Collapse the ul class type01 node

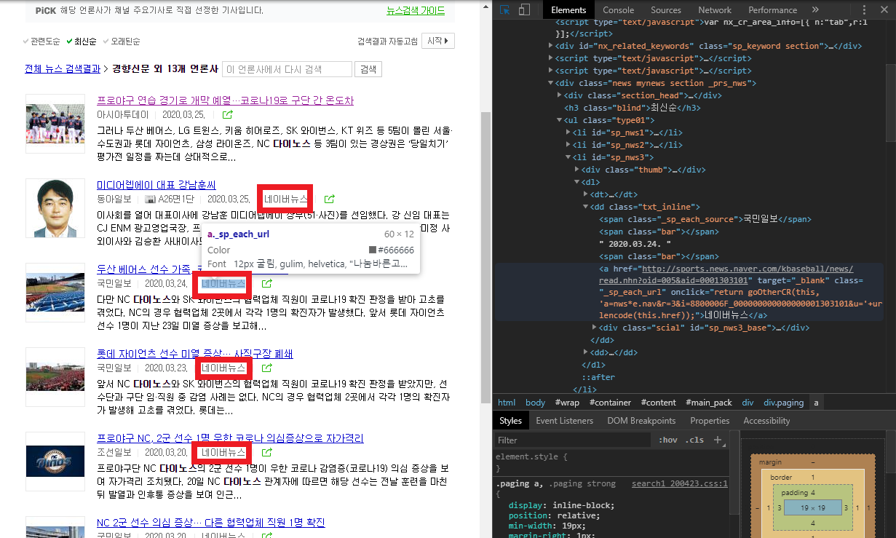click(x=560, y=120)
